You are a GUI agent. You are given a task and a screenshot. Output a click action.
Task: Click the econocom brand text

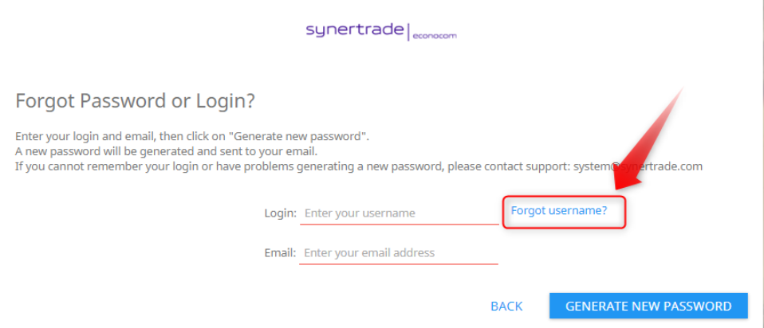point(435,35)
